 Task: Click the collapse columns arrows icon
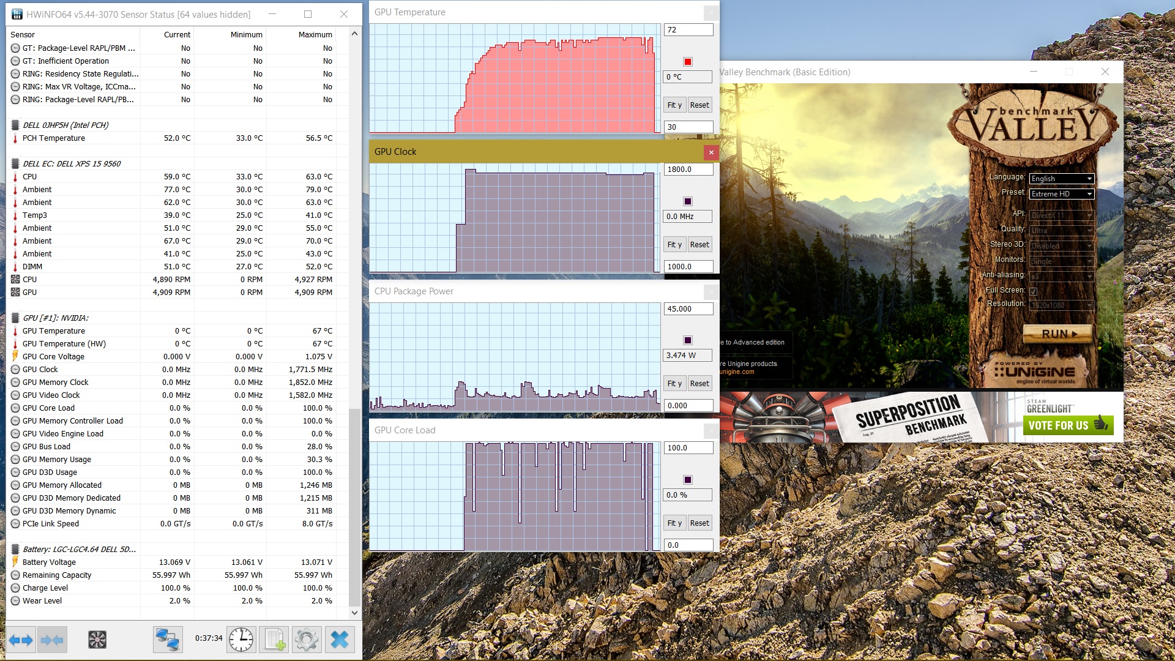click(x=52, y=640)
